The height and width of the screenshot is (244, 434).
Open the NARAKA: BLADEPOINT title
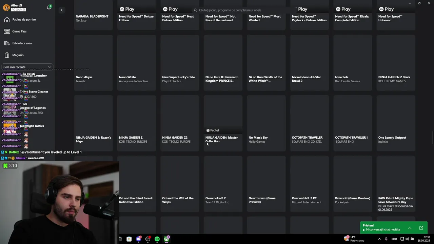point(92,16)
